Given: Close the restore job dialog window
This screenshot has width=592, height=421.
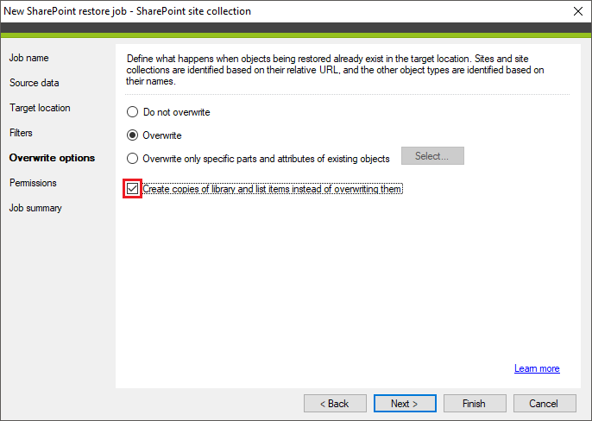Looking at the screenshot, I should 577,11.
